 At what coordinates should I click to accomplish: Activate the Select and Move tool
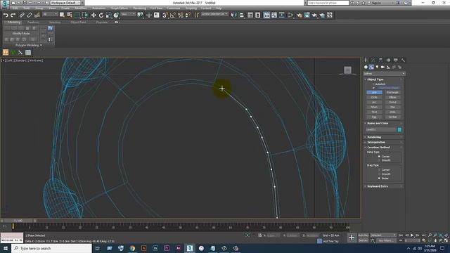pyautogui.click(x=94, y=15)
